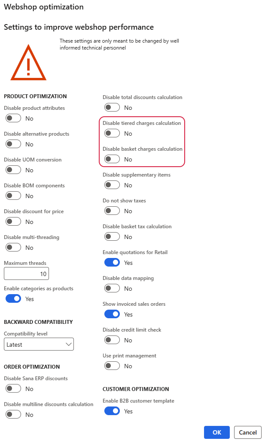The width and height of the screenshot is (265, 441).
Task: Turn off Enable quotations for Retail
Action: click(x=112, y=263)
